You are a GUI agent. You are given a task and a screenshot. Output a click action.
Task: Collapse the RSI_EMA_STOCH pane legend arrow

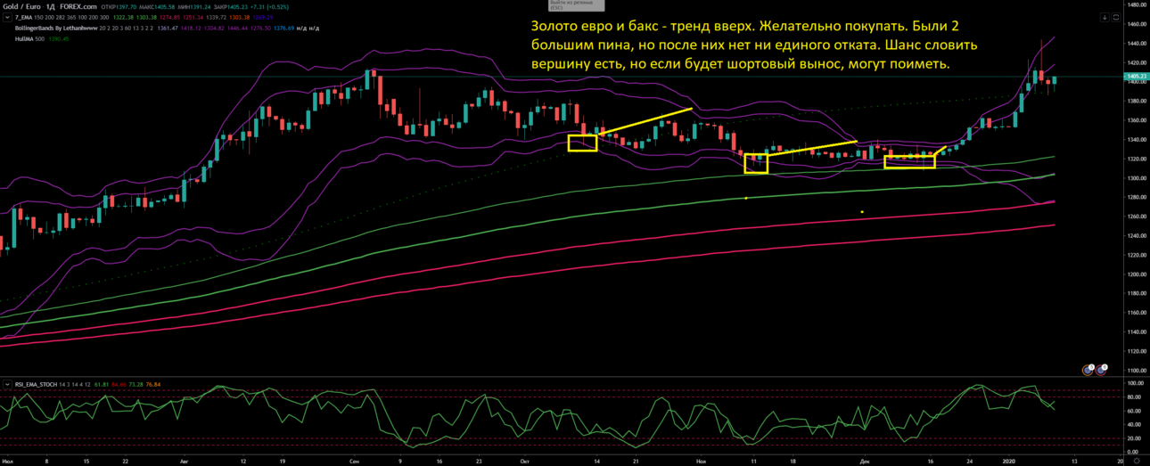[x=7, y=384]
